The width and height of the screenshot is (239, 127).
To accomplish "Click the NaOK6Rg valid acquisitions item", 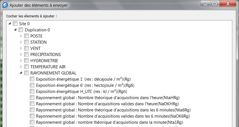I will coord(113,116).
